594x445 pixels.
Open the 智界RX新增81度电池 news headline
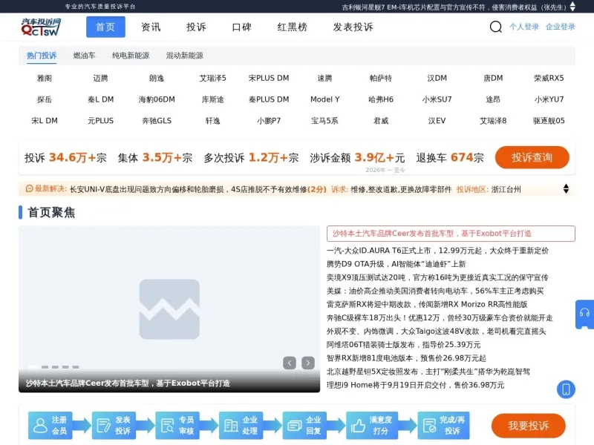tap(406, 358)
